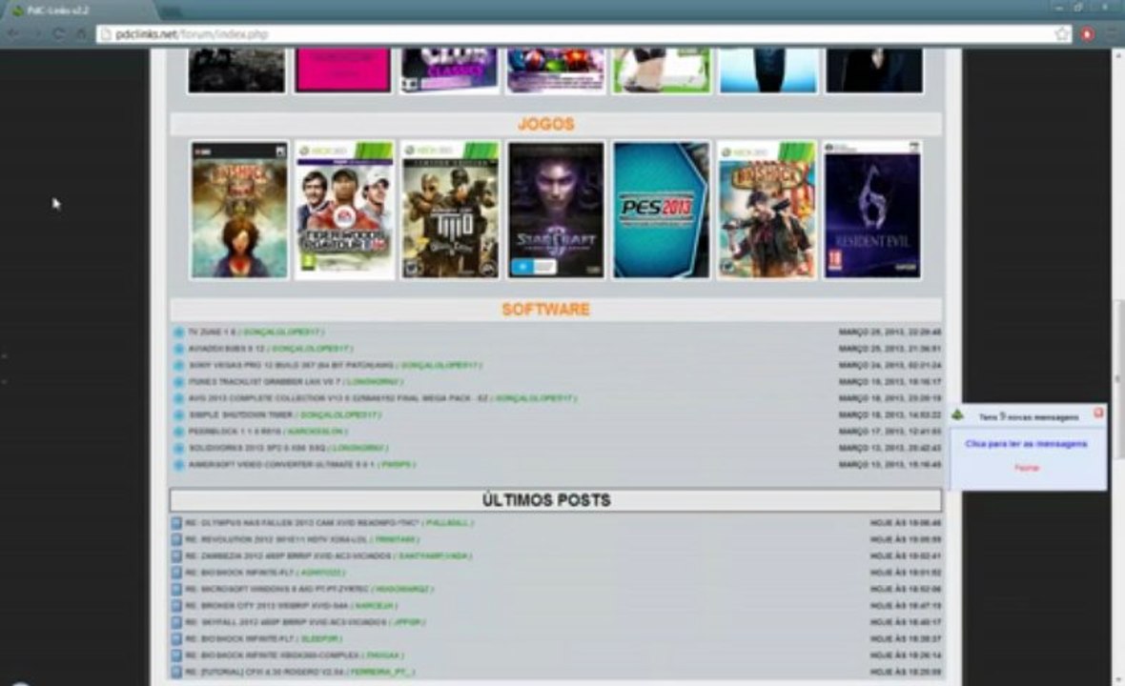Click icon beside SolidWorks 2013 row

[178, 448]
